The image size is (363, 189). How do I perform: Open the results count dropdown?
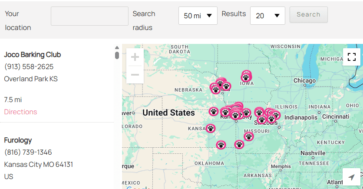(267, 16)
